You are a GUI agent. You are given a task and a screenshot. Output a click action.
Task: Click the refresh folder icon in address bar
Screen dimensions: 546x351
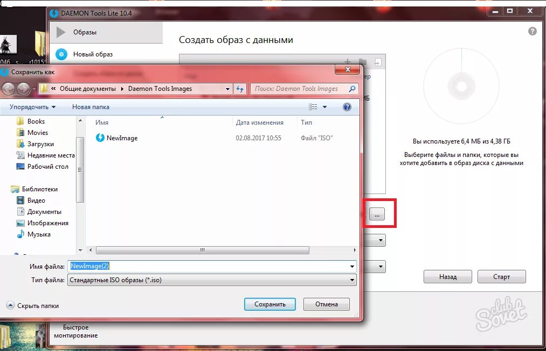[240, 89]
